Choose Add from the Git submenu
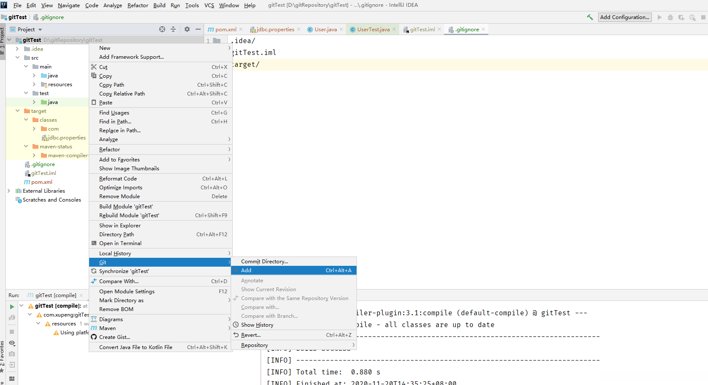The image size is (708, 385). coord(246,270)
